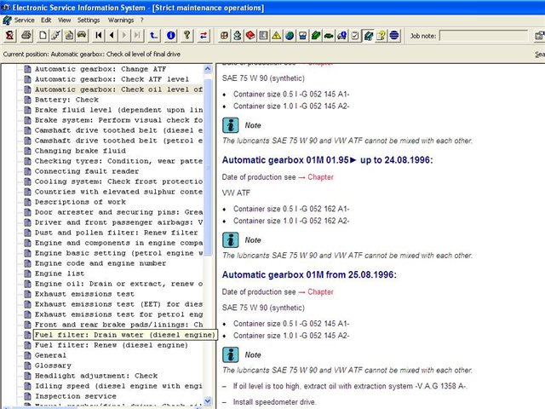
Task: Go to previous page arrow
Action: (112, 36)
